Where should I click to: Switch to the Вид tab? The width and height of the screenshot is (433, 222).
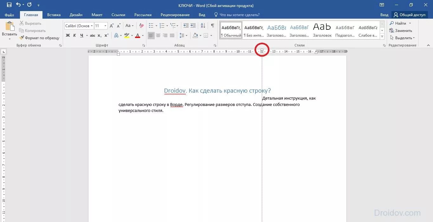tap(202, 15)
